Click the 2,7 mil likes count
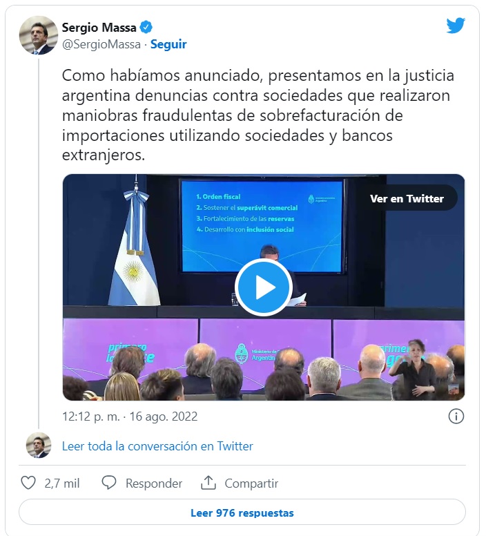 (62, 484)
